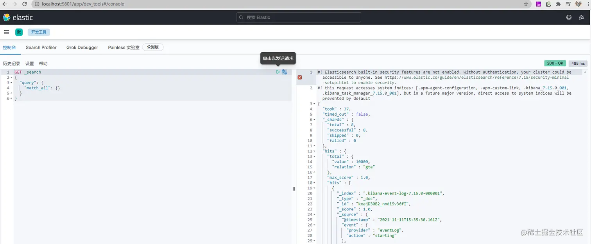Screen dimensions: 591x244
Task: Collapse the query block at editor line 3
Action: (11, 83)
